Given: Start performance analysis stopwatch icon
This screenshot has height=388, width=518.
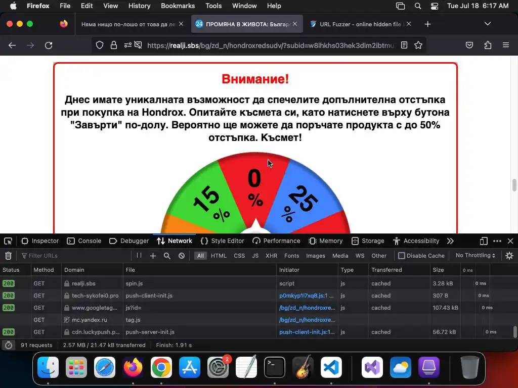Looking at the screenshot, I should coord(9,345).
